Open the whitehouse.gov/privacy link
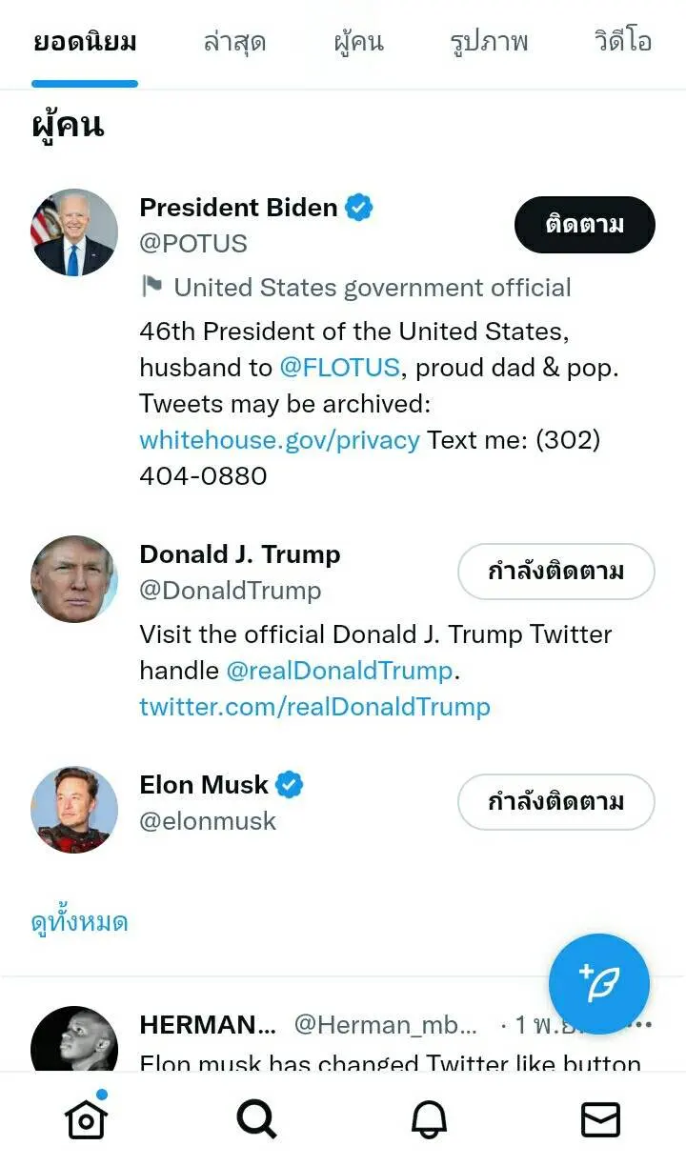Image resolution: width=686 pixels, height=1166 pixels. pyautogui.click(x=279, y=440)
